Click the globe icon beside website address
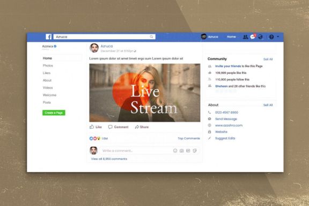 click(209, 125)
